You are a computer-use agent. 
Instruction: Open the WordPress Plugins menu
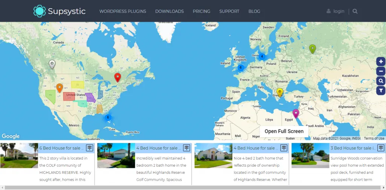pos(123,11)
